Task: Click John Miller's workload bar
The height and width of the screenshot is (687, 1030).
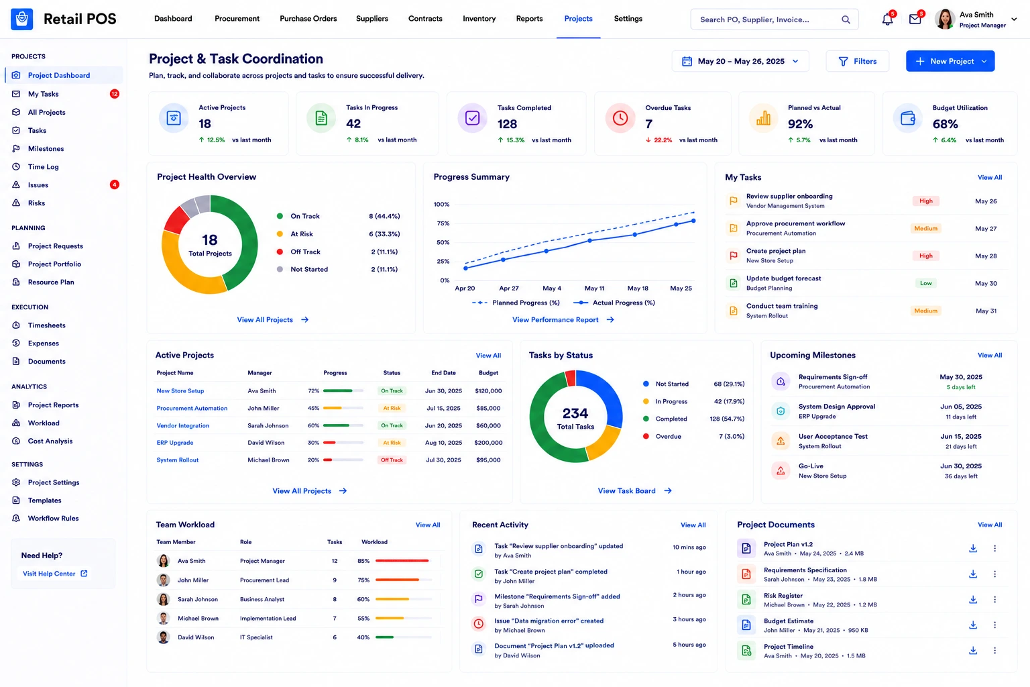Action: (x=402, y=580)
